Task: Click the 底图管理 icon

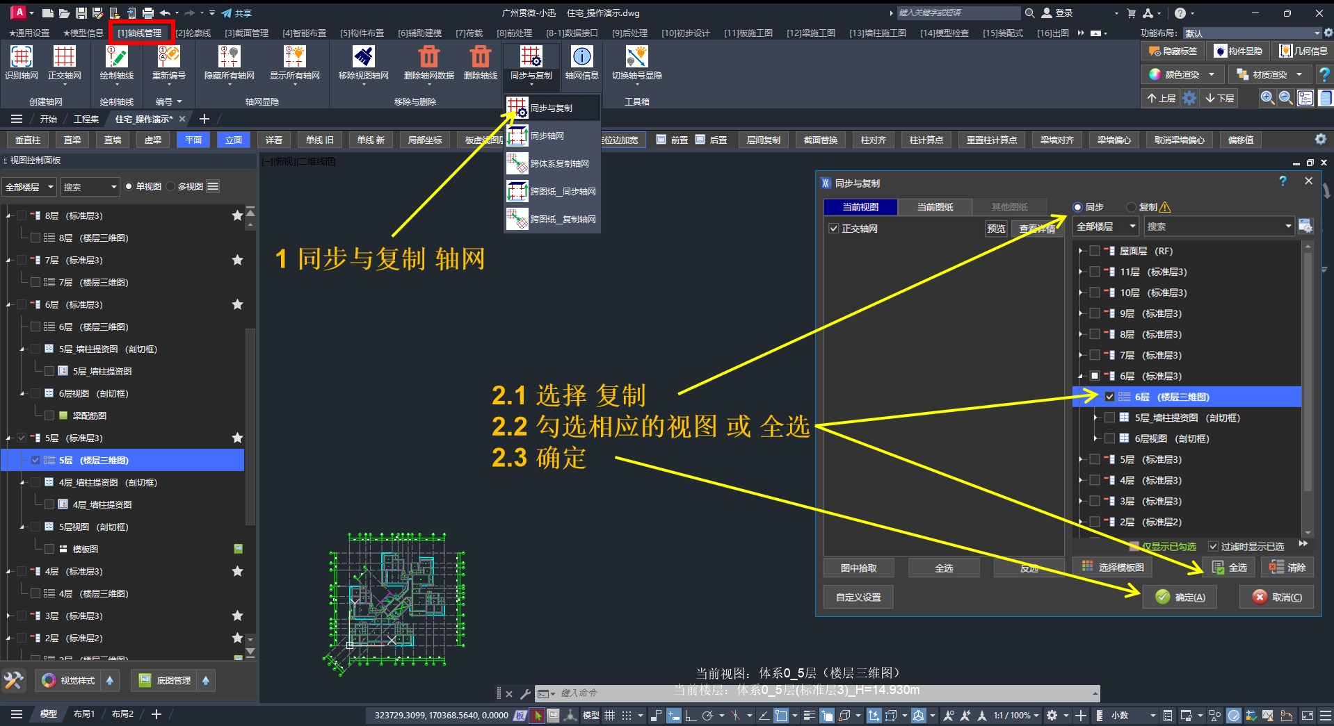Action: [x=145, y=680]
